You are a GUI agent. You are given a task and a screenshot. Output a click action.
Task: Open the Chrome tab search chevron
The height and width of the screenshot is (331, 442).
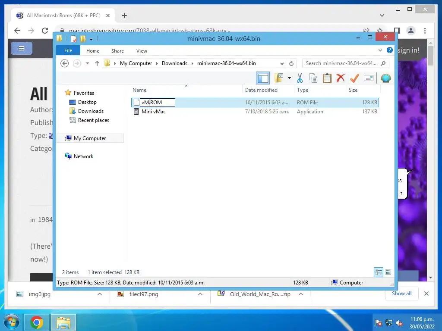pyautogui.click(x=382, y=16)
